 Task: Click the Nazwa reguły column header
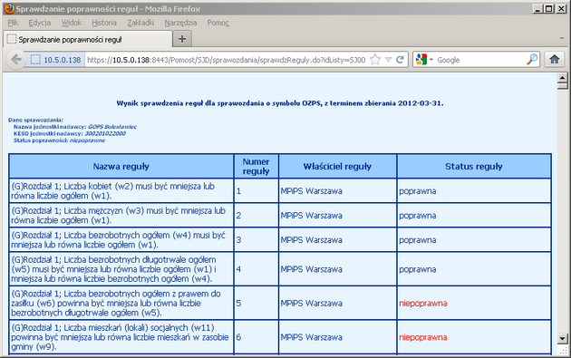[121, 167]
